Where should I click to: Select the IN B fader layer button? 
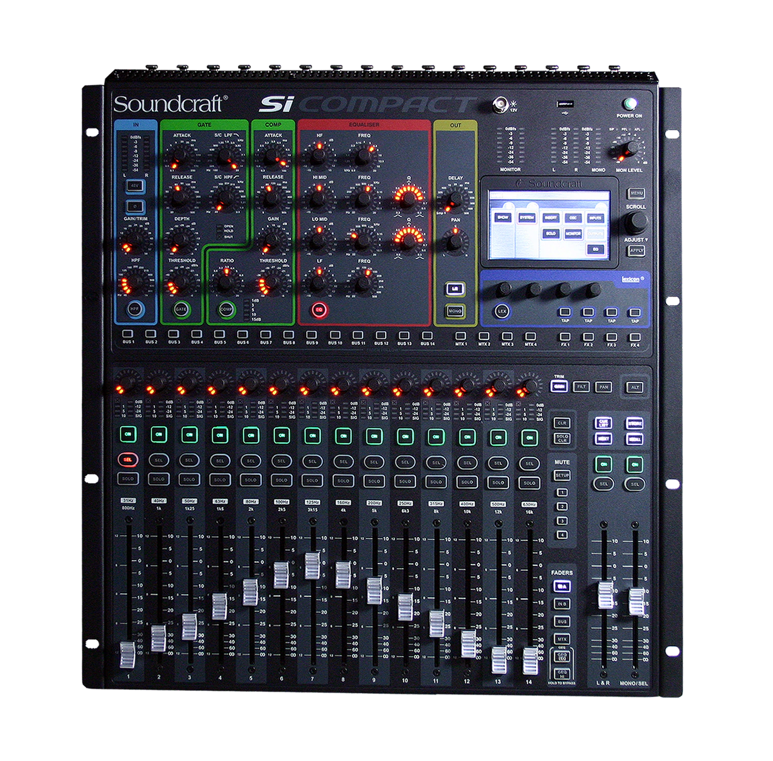tap(562, 604)
